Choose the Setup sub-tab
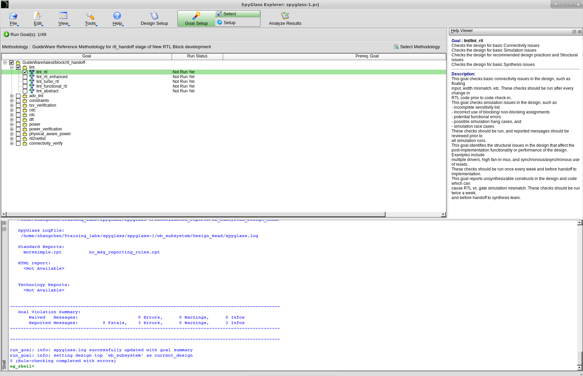 (x=237, y=22)
